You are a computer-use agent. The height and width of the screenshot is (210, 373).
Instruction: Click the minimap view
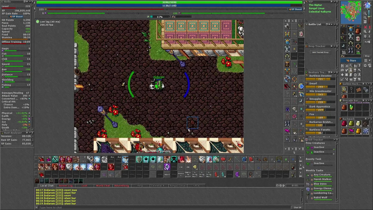(351, 12)
